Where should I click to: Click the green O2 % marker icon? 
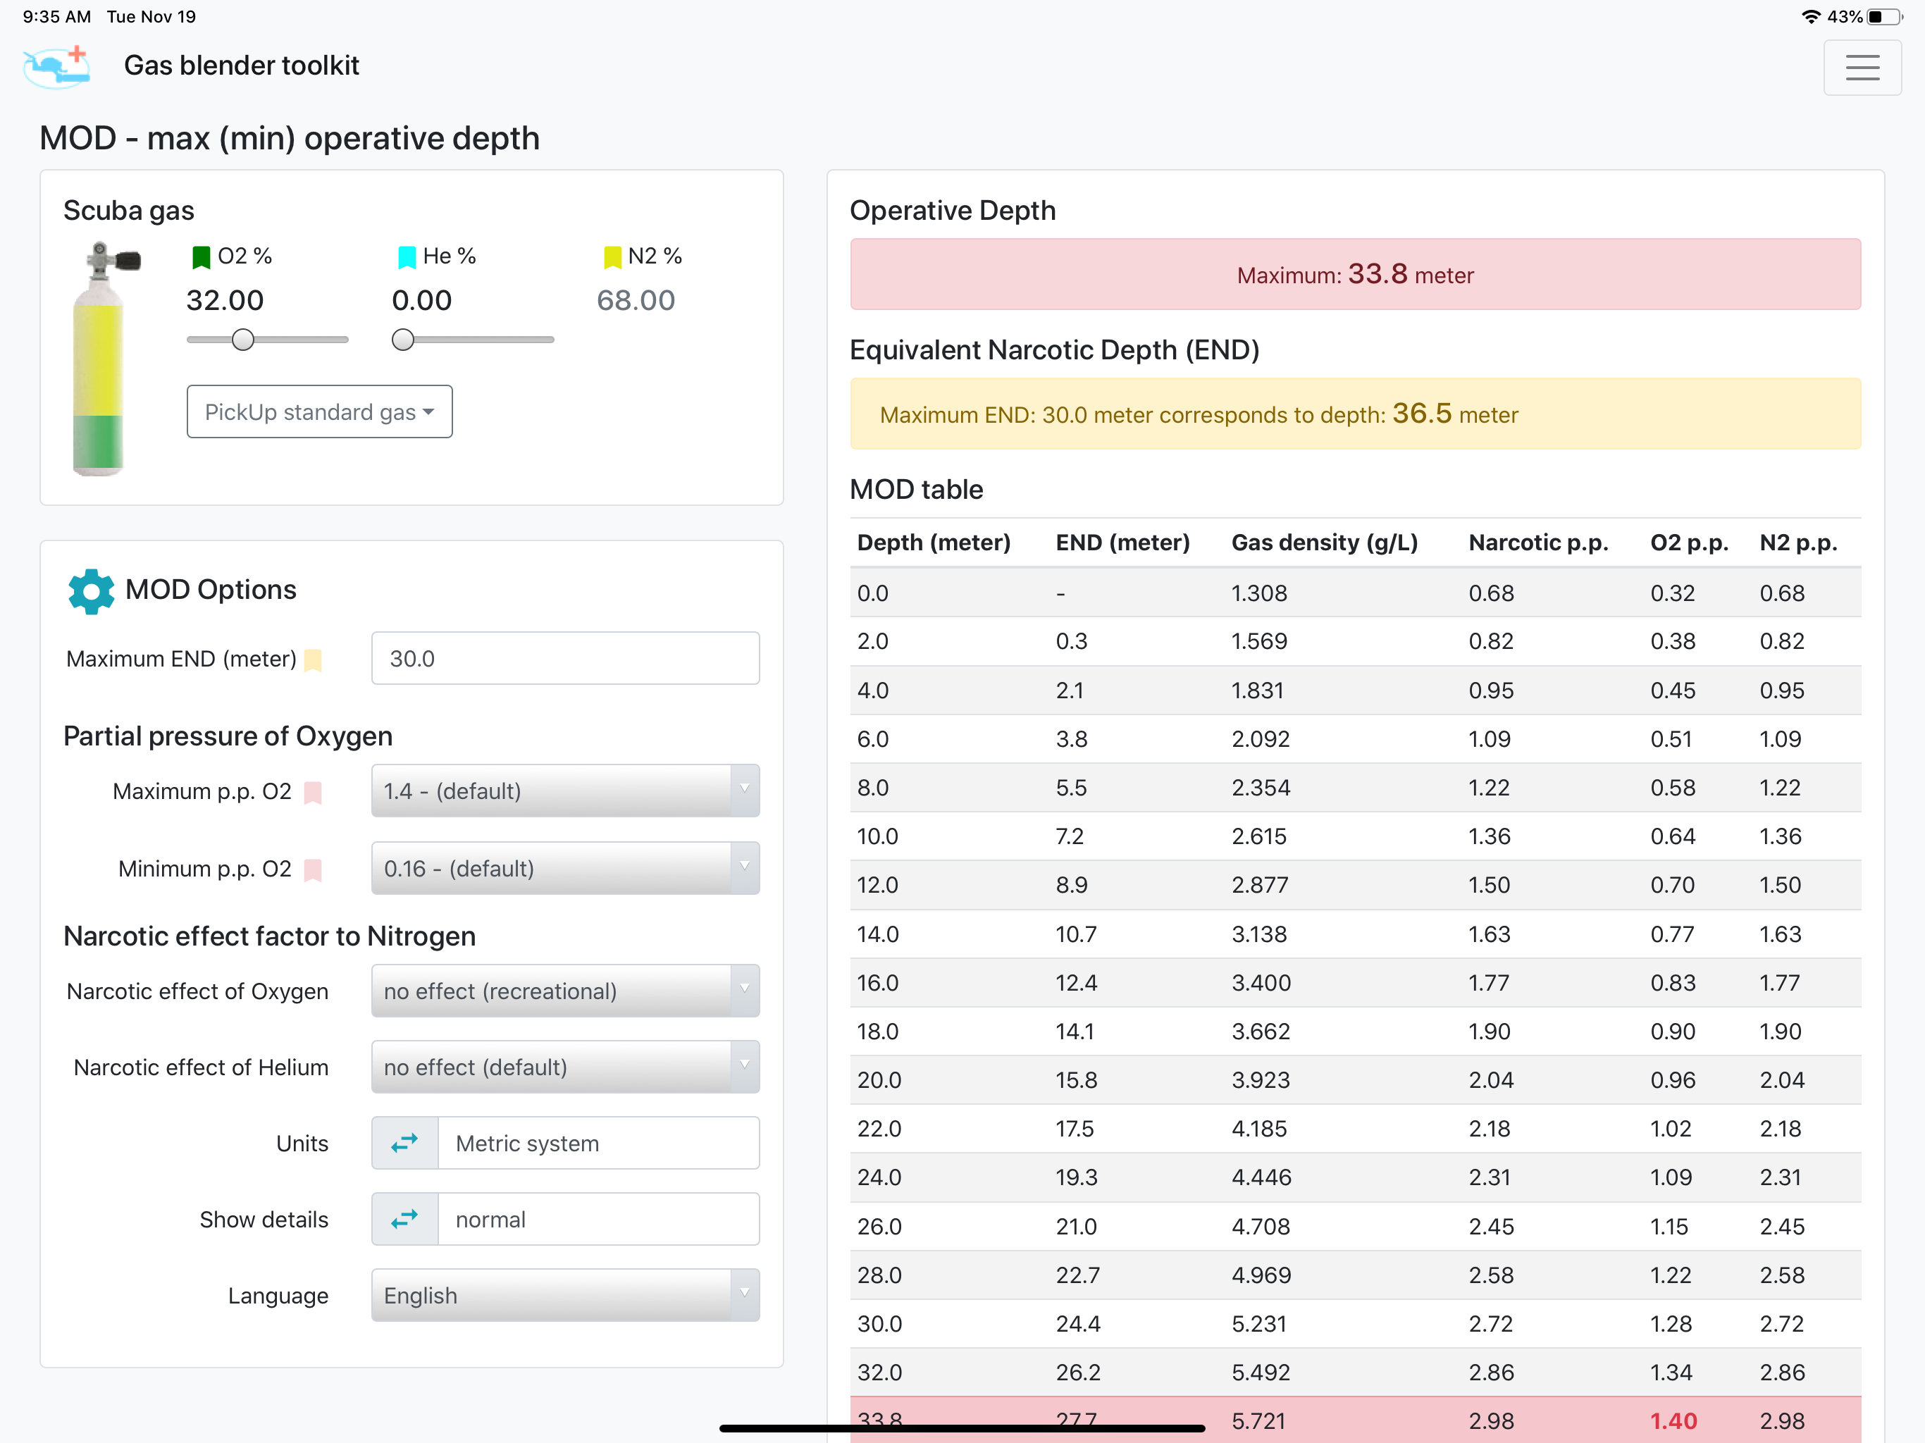[x=201, y=256]
